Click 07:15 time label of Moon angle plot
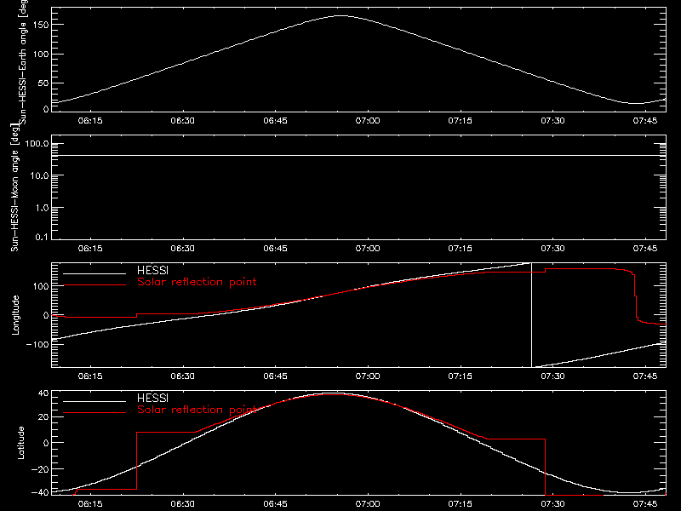The width and height of the screenshot is (681, 511). tap(460, 249)
